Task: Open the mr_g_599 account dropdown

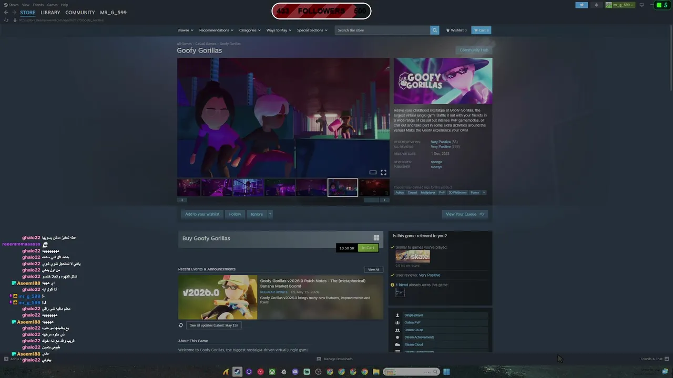Action: click(x=620, y=5)
